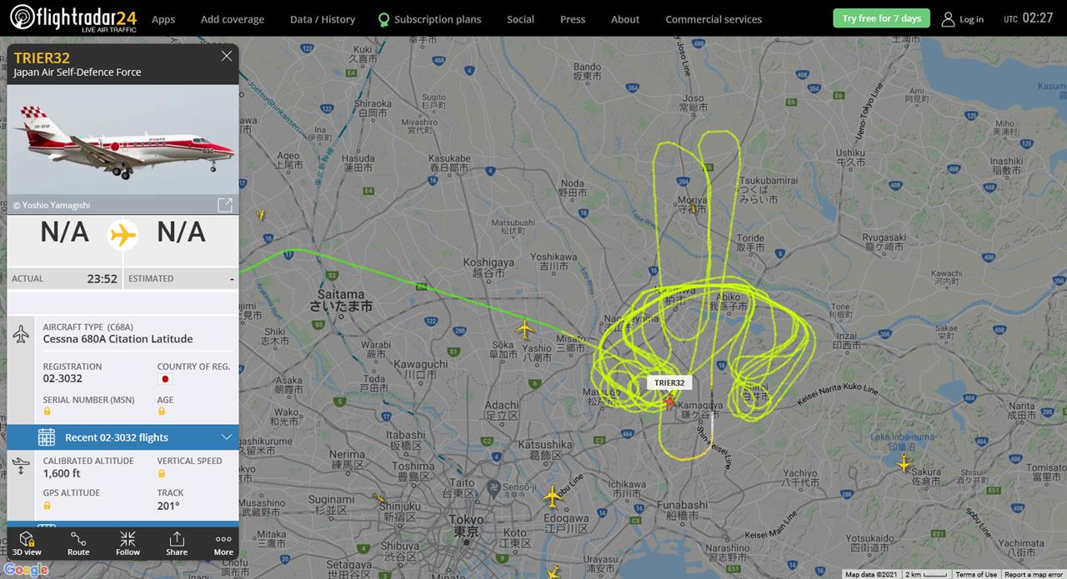Open the Apps menu item
Viewport: 1067px width, 579px height.
(x=163, y=19)
